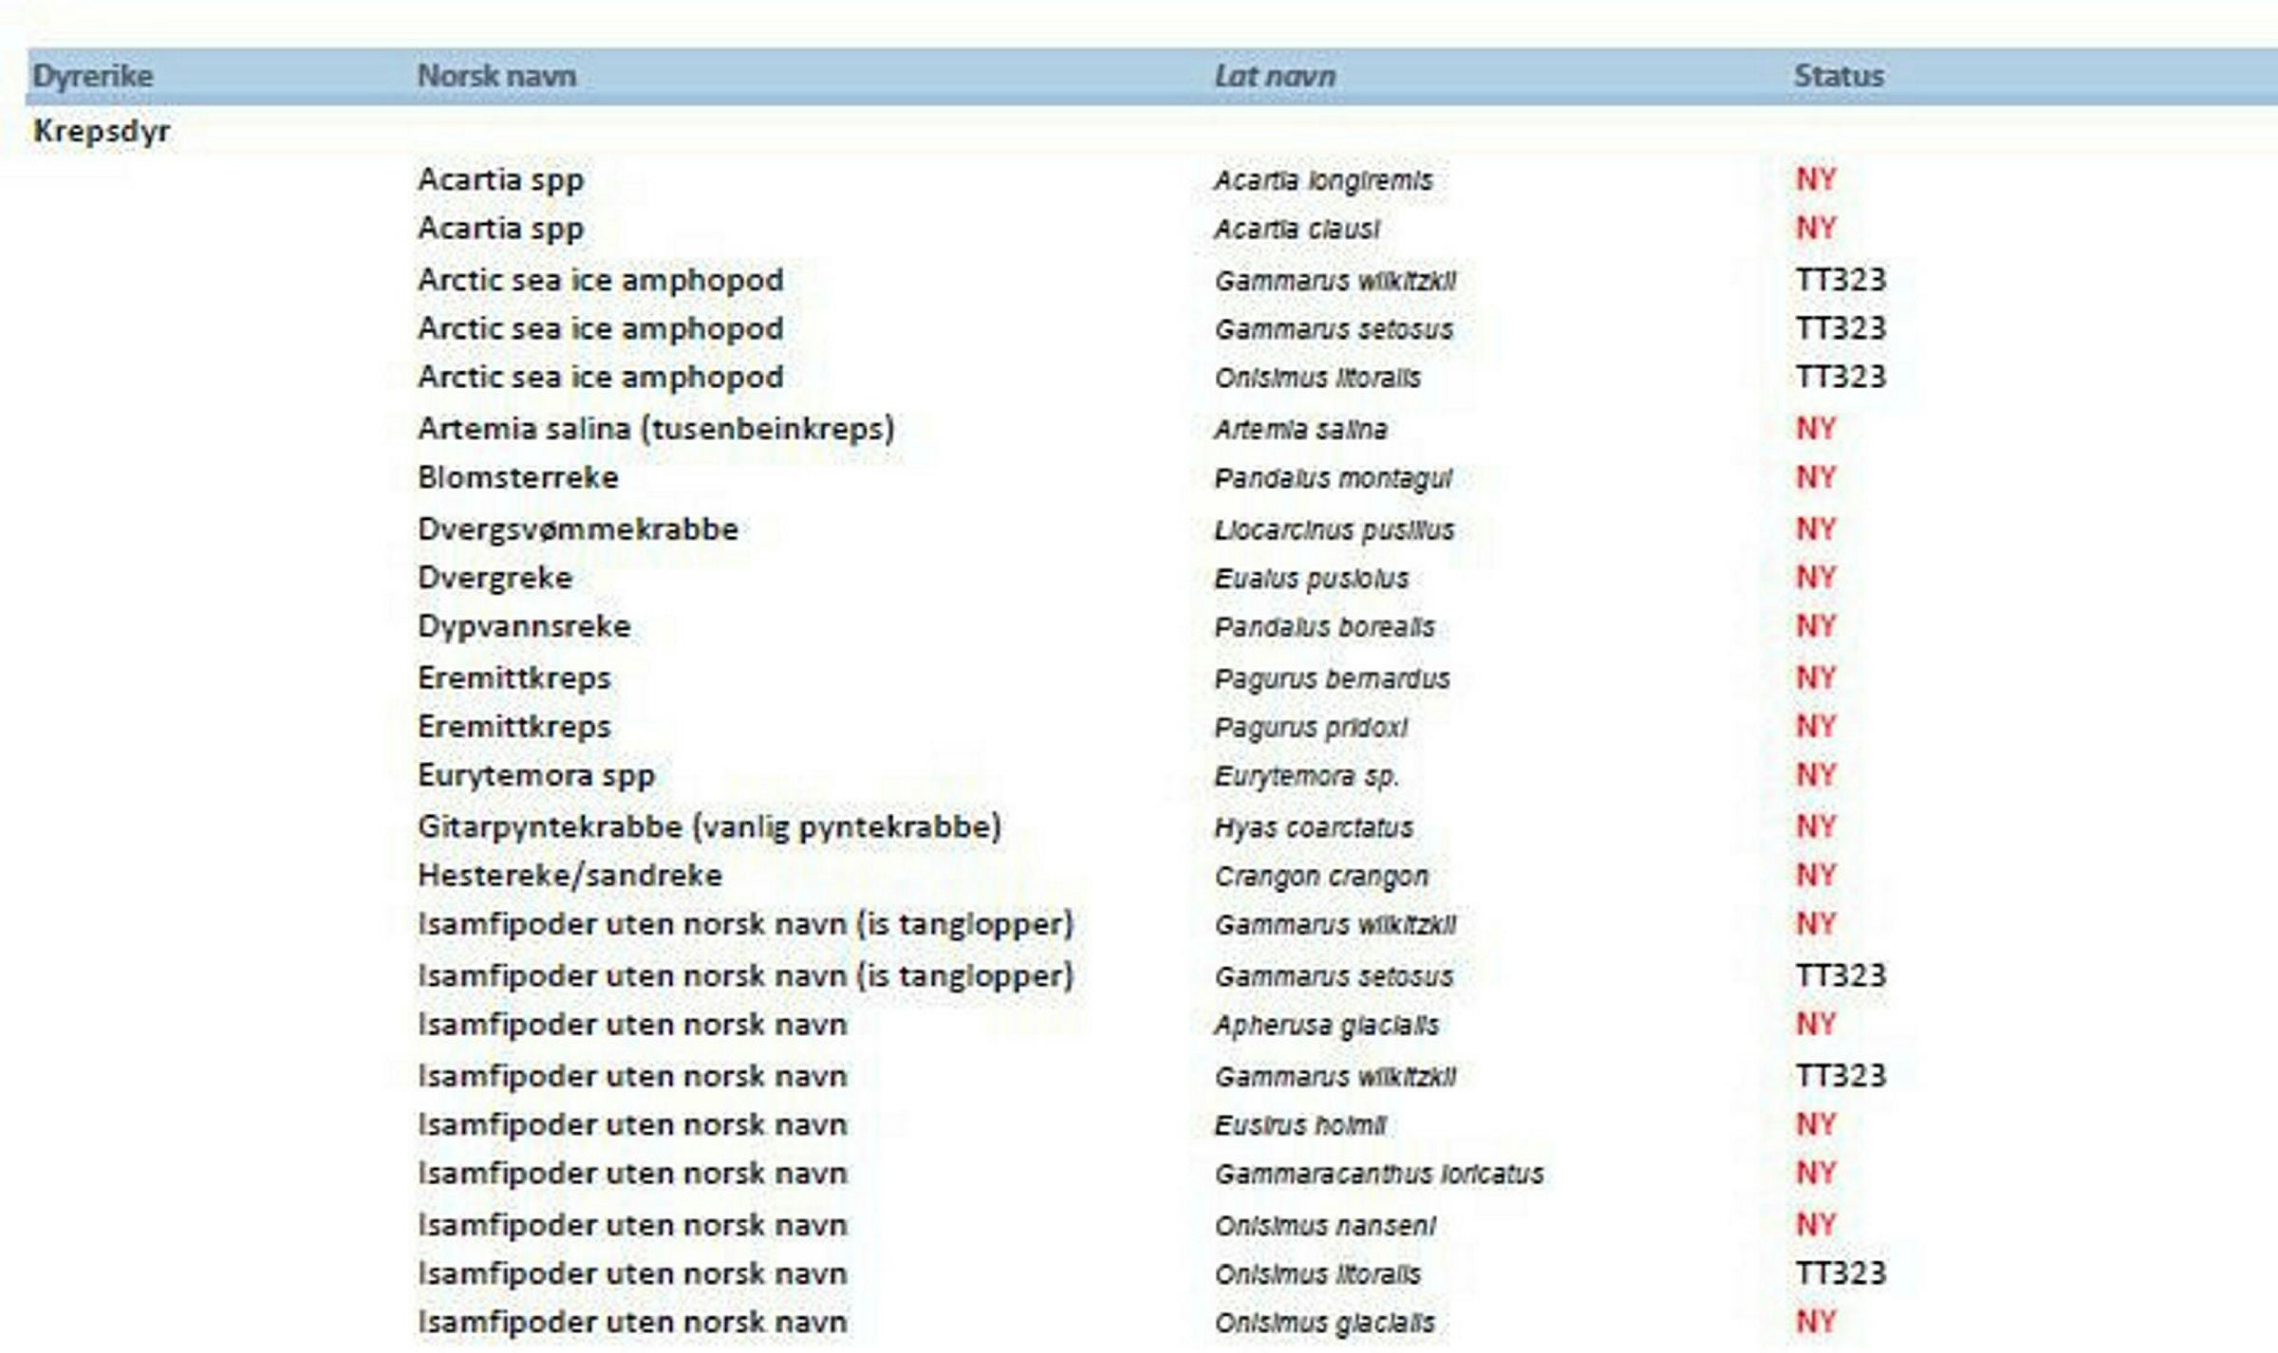Click NY status for Onisimus glacialis

[1815, 1322]
